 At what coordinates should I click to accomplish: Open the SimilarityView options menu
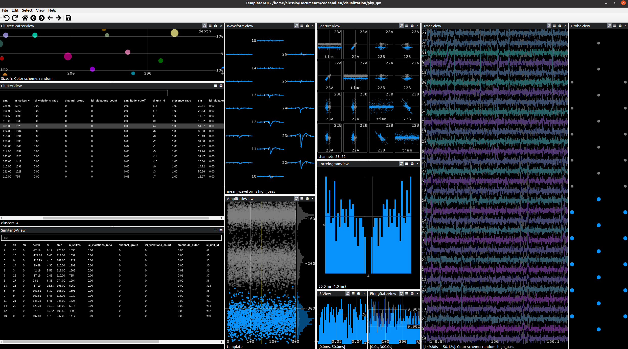tap(215, 230)
